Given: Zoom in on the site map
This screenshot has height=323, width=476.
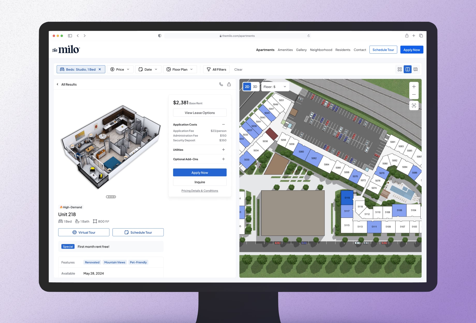Looking at the screenshot, I should 414,87.
